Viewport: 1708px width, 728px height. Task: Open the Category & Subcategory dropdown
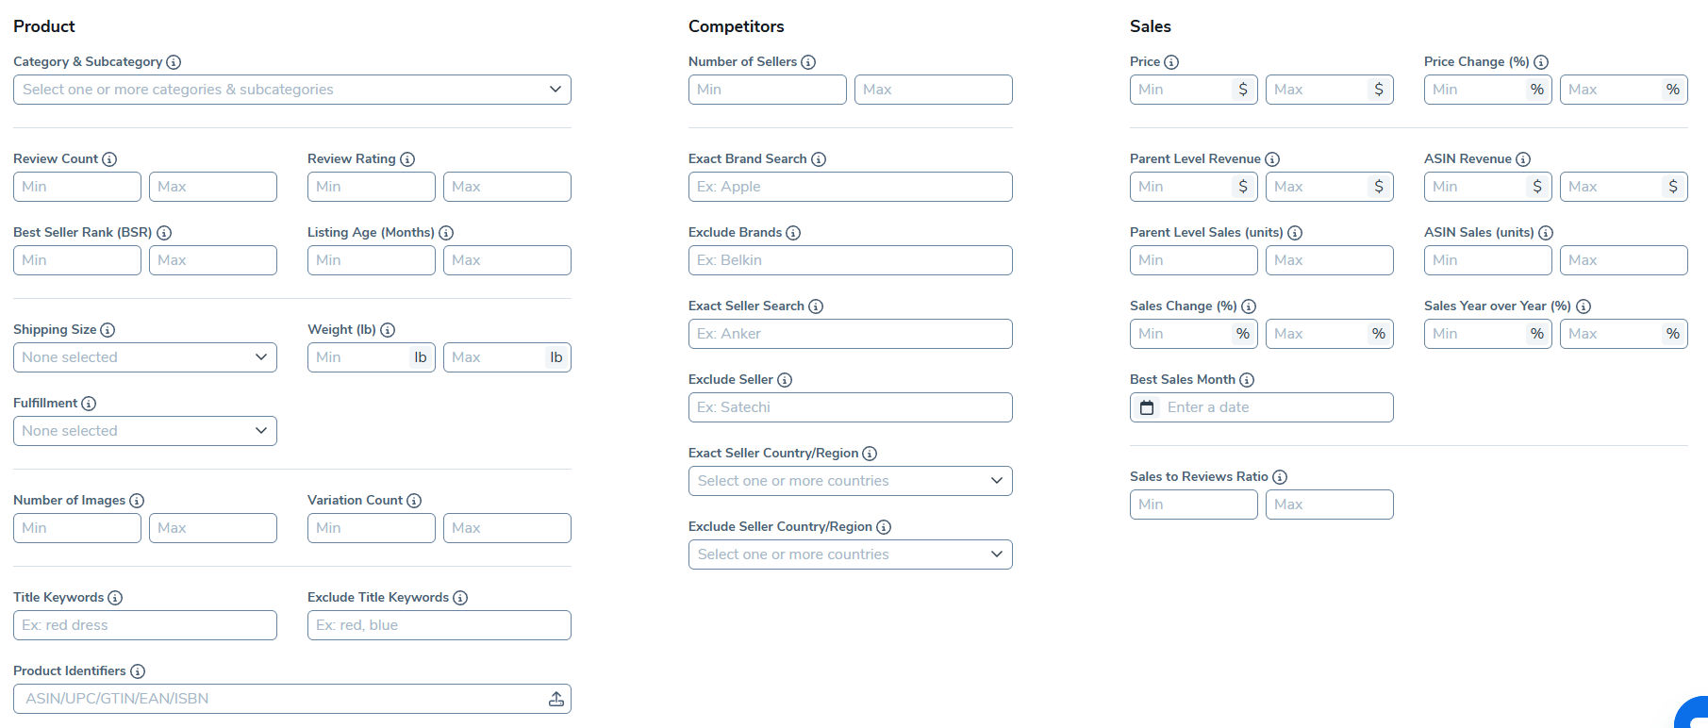(291, 90)
